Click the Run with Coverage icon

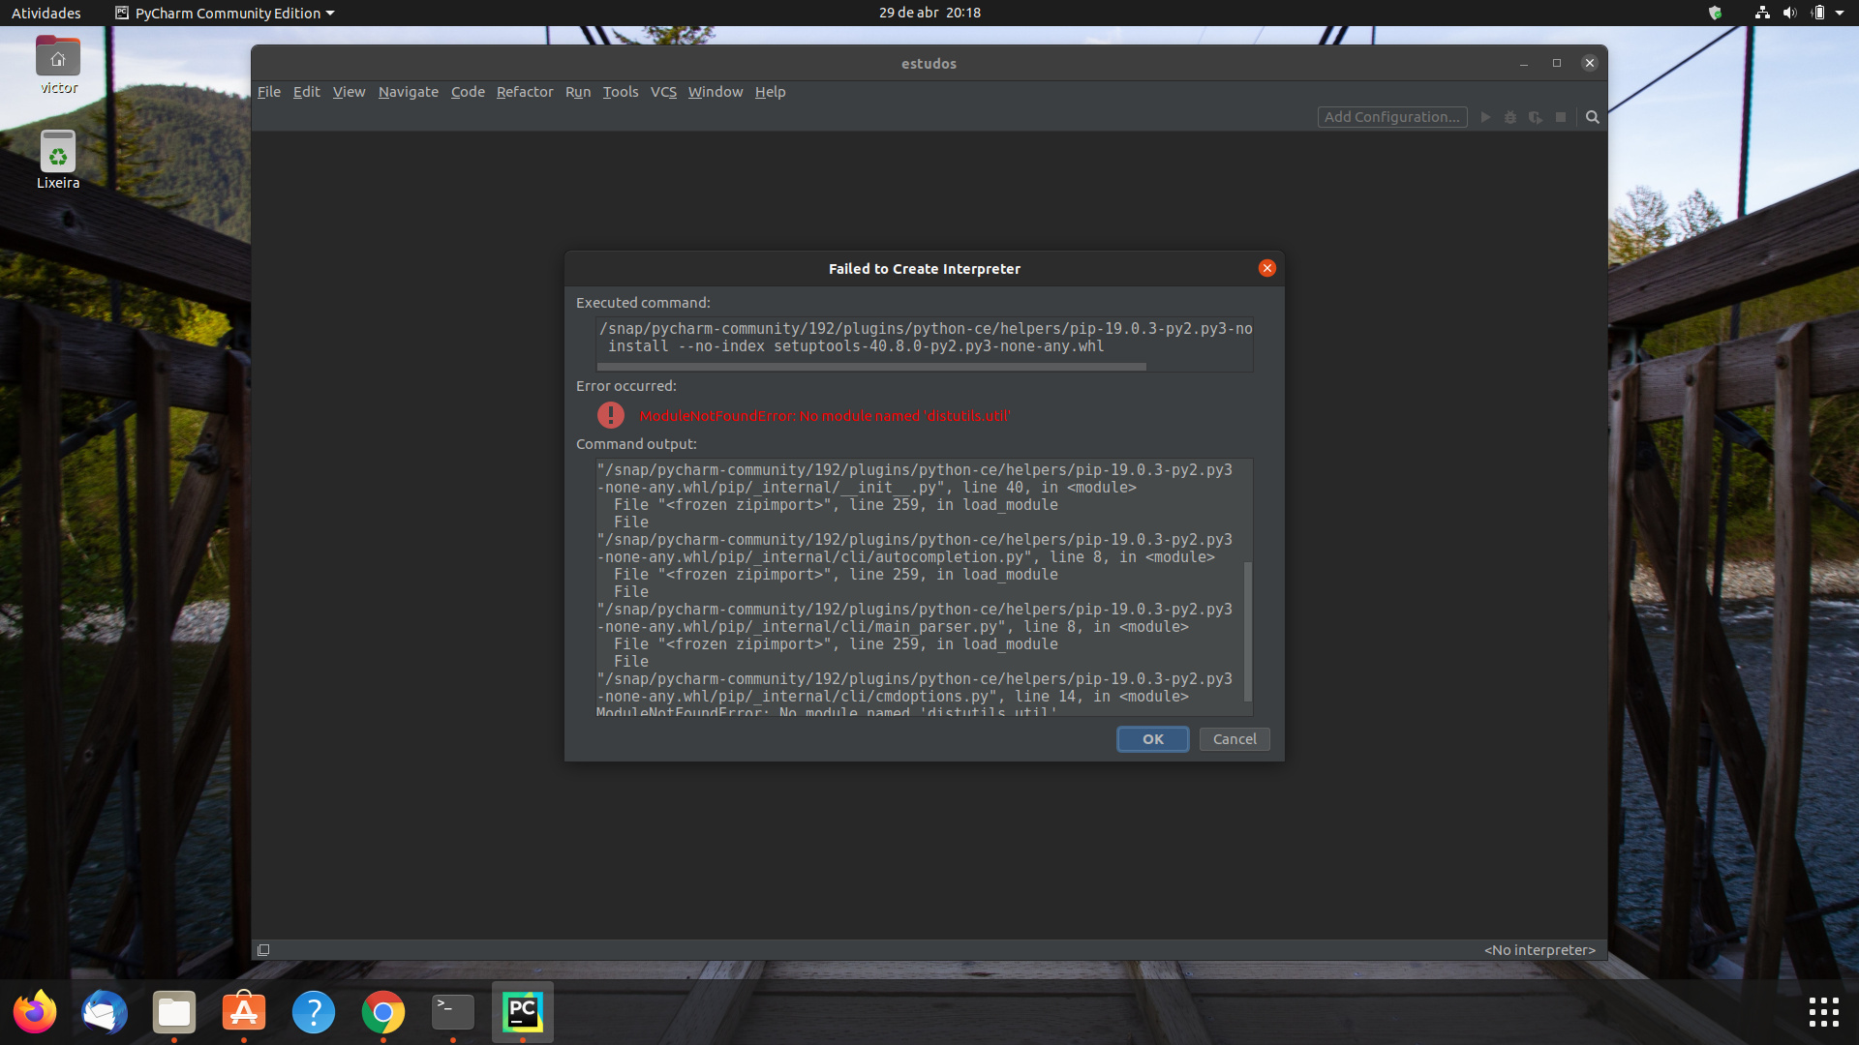click(x=1536, y=117)
